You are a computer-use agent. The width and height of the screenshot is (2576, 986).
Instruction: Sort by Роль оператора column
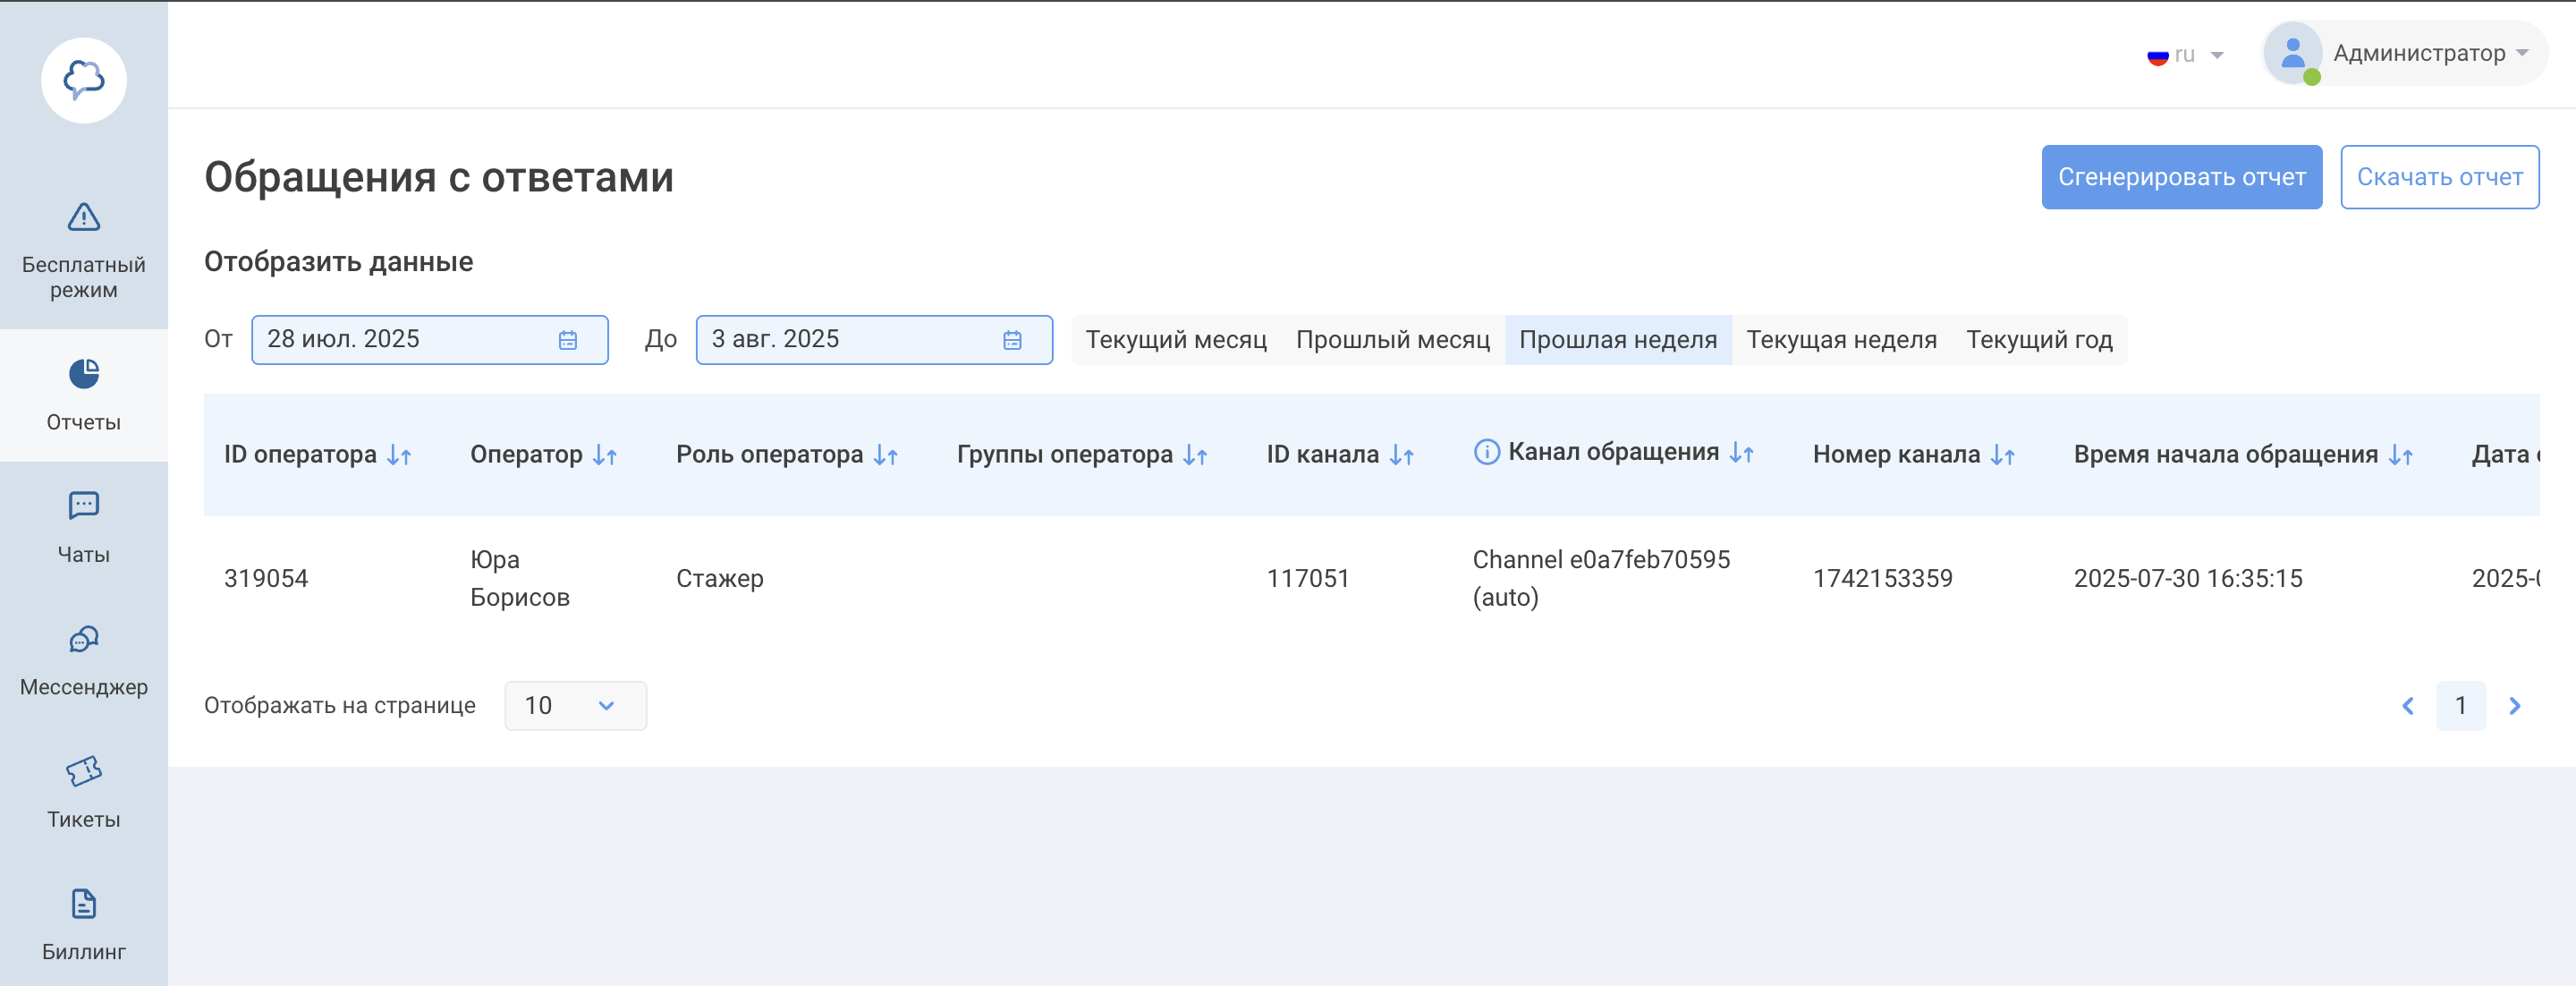click(886, 456)
